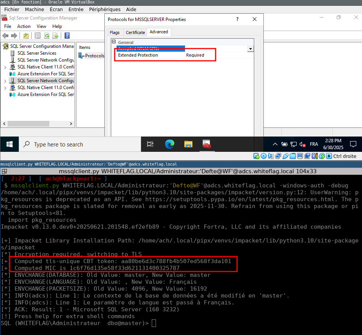362x335 pixels.
Task: Show hidden system tray icons chevron
Action: [275, 144]
